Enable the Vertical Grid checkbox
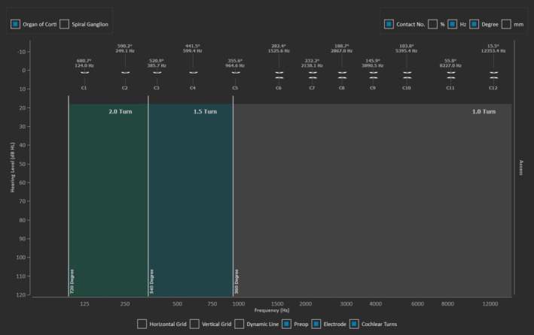Screen dimensions: 534x335 point(194,324)
